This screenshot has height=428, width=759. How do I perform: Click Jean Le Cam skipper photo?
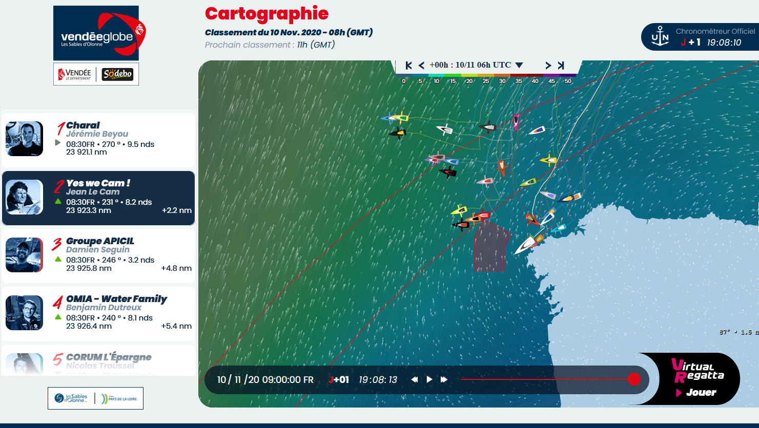pyautogui.click(x=24, y=197)
